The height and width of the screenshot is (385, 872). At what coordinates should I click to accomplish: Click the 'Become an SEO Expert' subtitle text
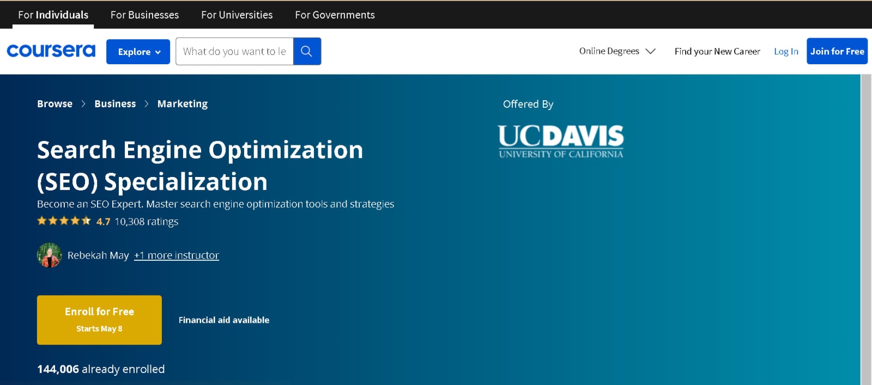[x=215, y=204]
